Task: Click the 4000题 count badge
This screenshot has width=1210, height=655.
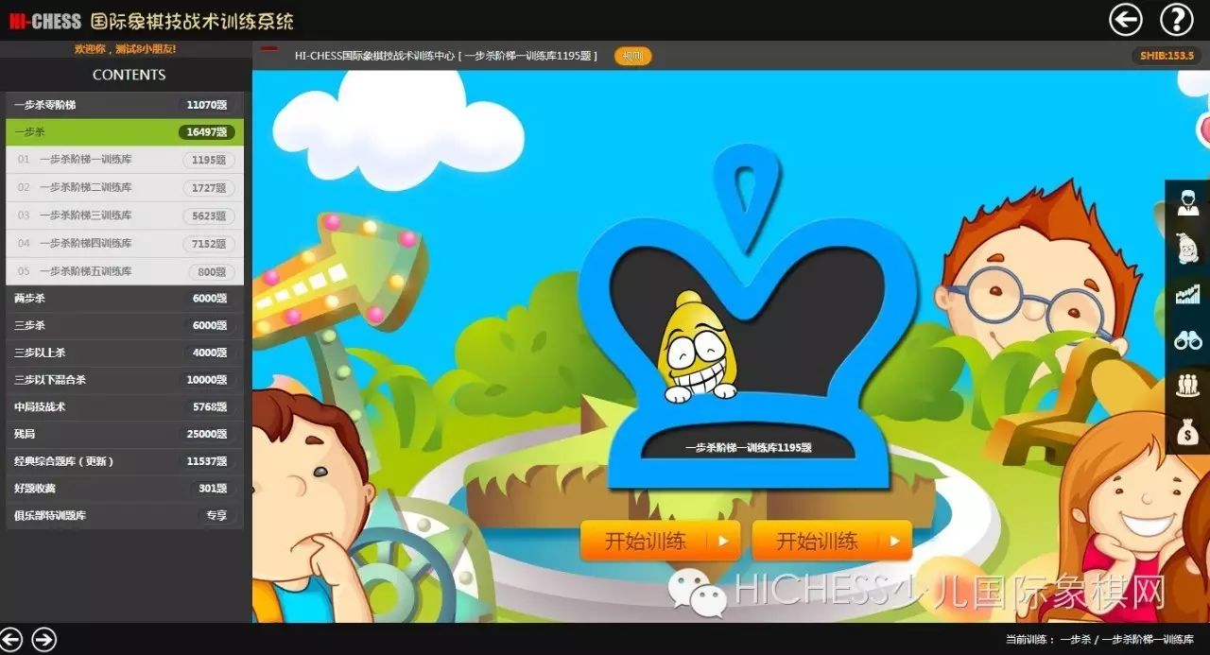Action: pos(209,353)
